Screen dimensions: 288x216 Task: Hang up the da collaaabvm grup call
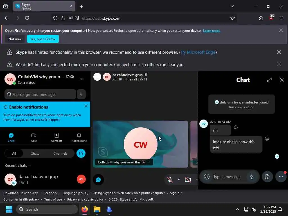[81, 179]
